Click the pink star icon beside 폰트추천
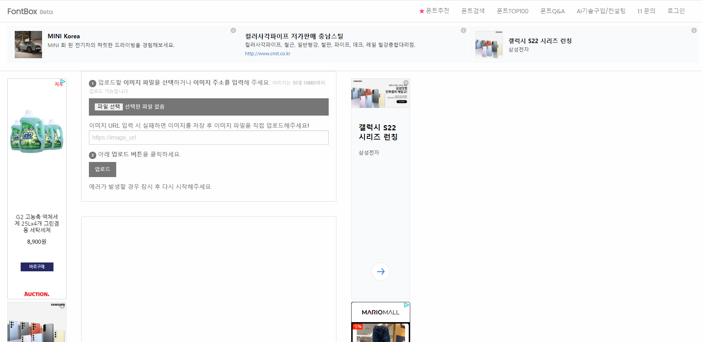The height and width of the screenshot is (342, 702). (422, 11)
